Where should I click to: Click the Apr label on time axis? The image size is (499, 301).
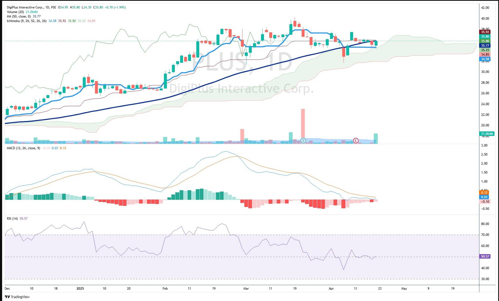(x=331, y=289)
